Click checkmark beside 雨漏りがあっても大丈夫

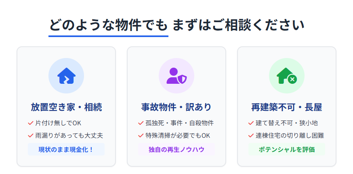pyautogui.click(x=30, y=136)
